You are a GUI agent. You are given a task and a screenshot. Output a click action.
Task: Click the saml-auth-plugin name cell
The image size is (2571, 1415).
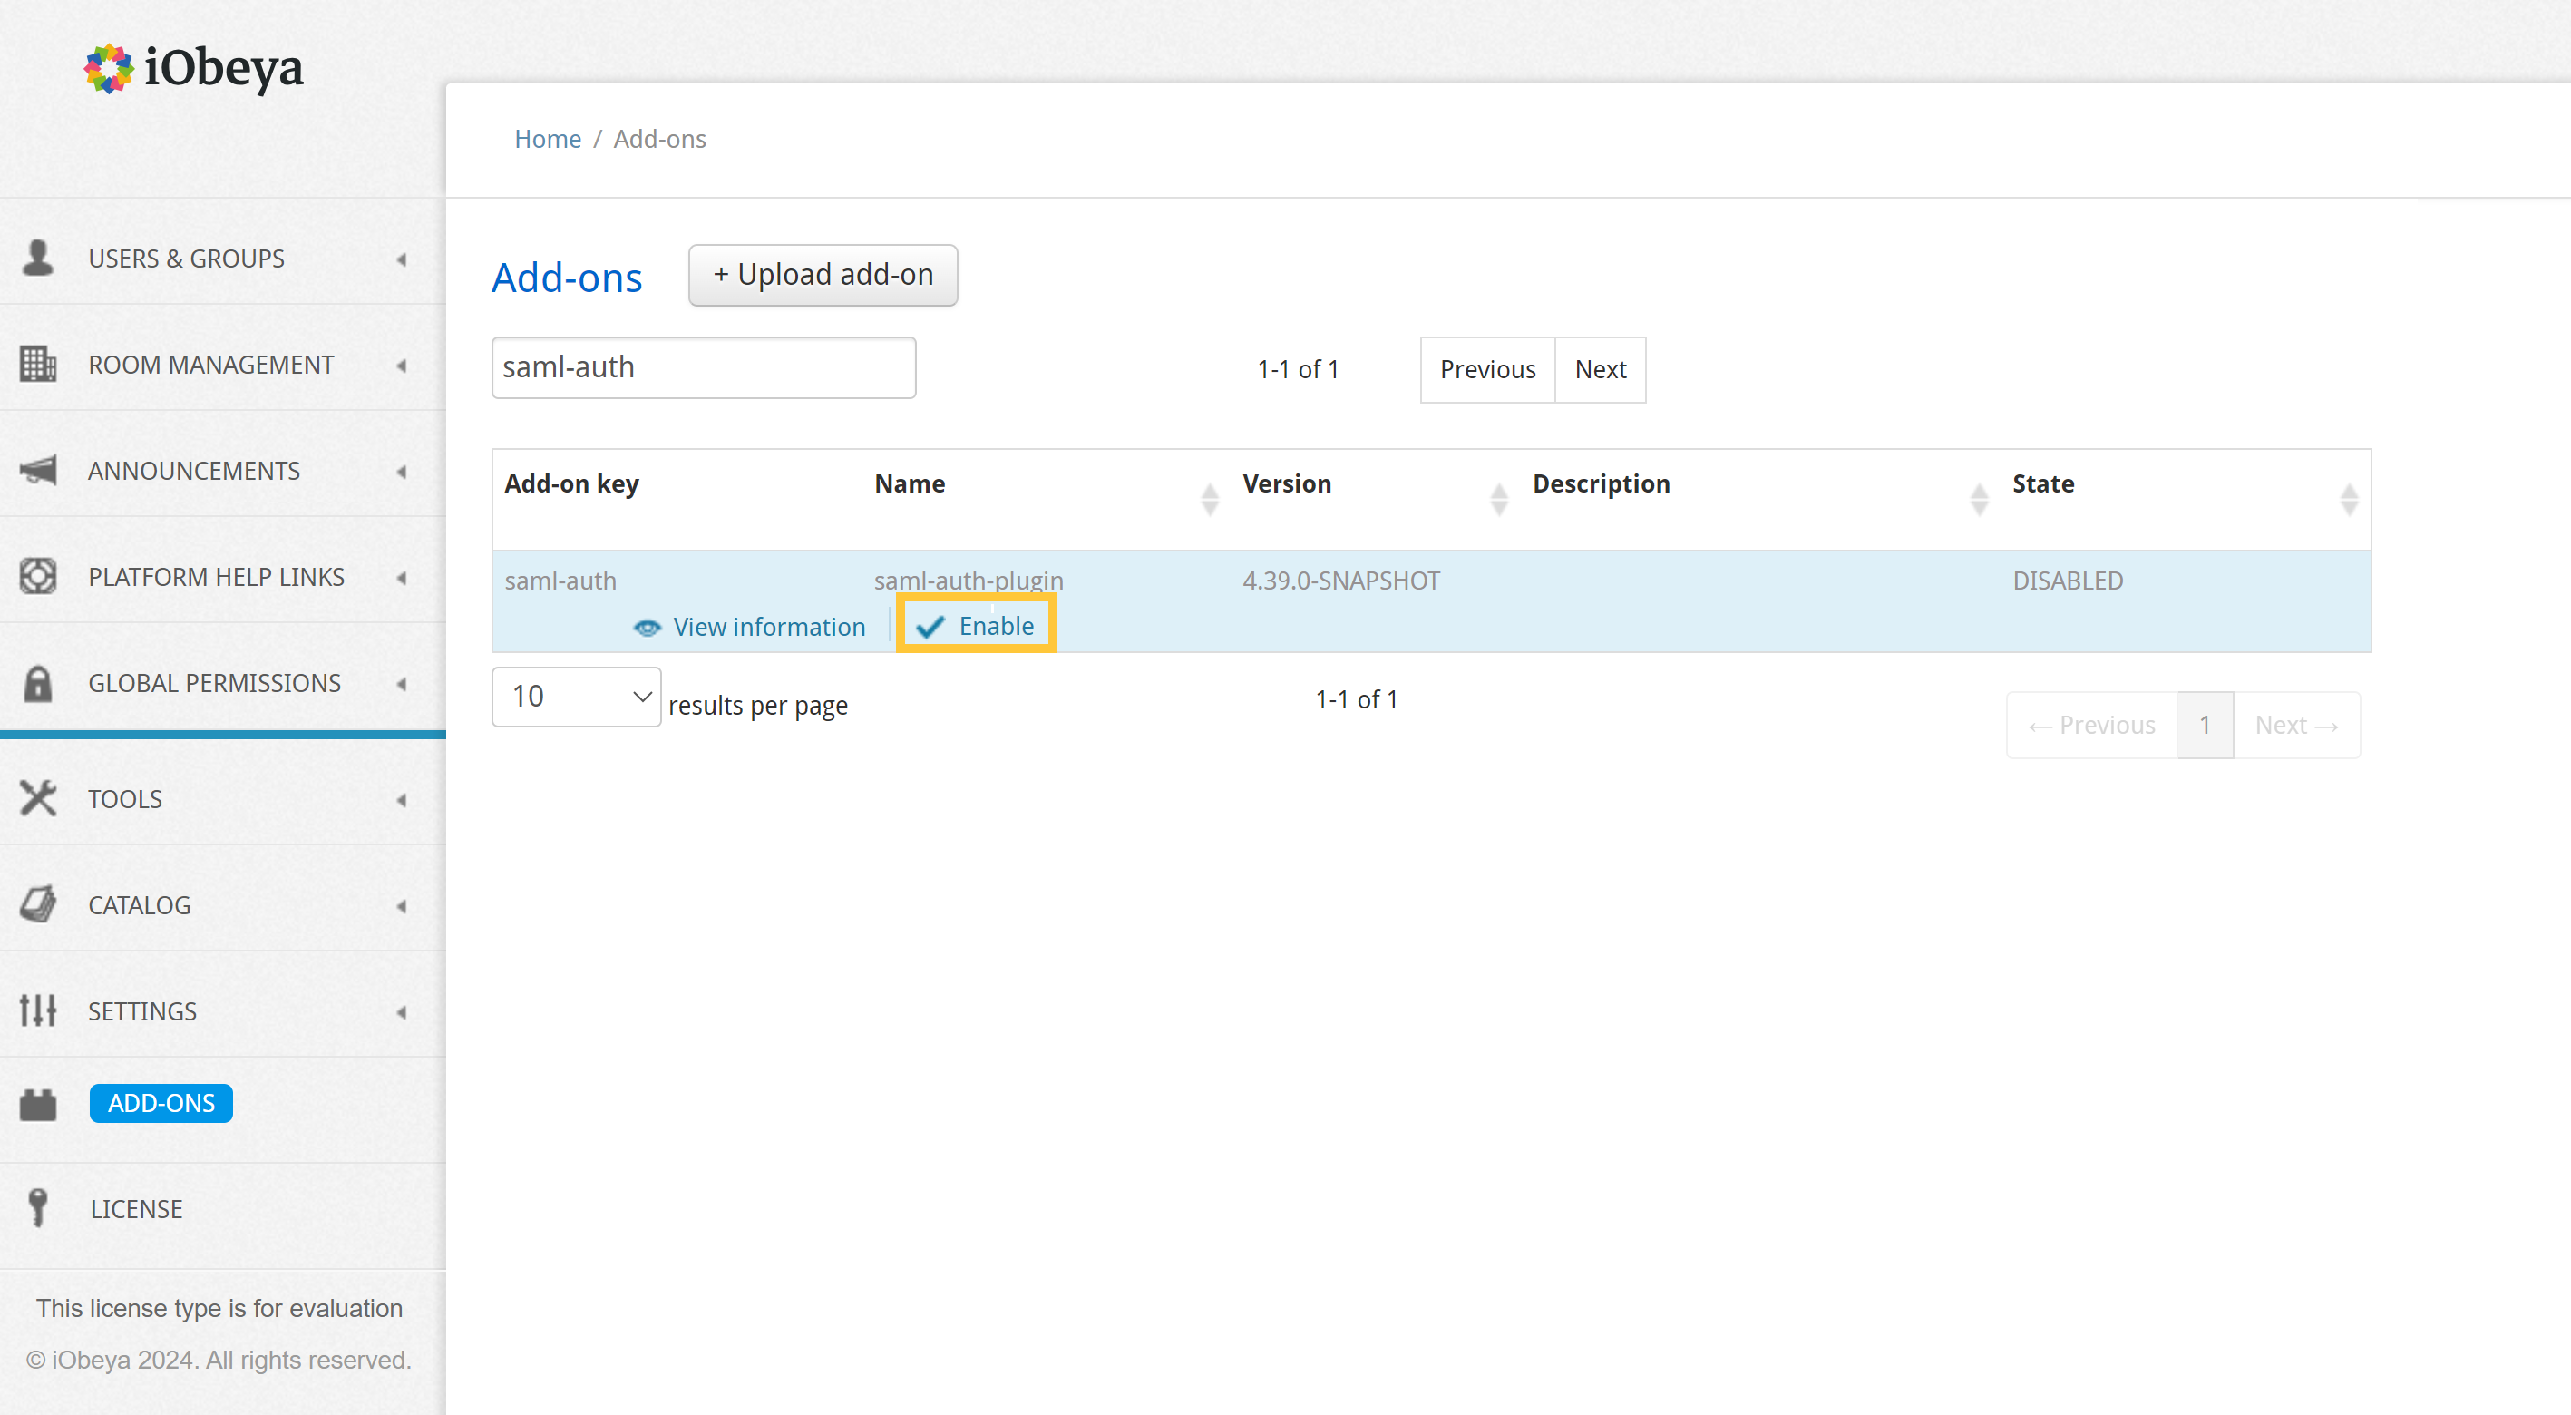click(969, 581)
